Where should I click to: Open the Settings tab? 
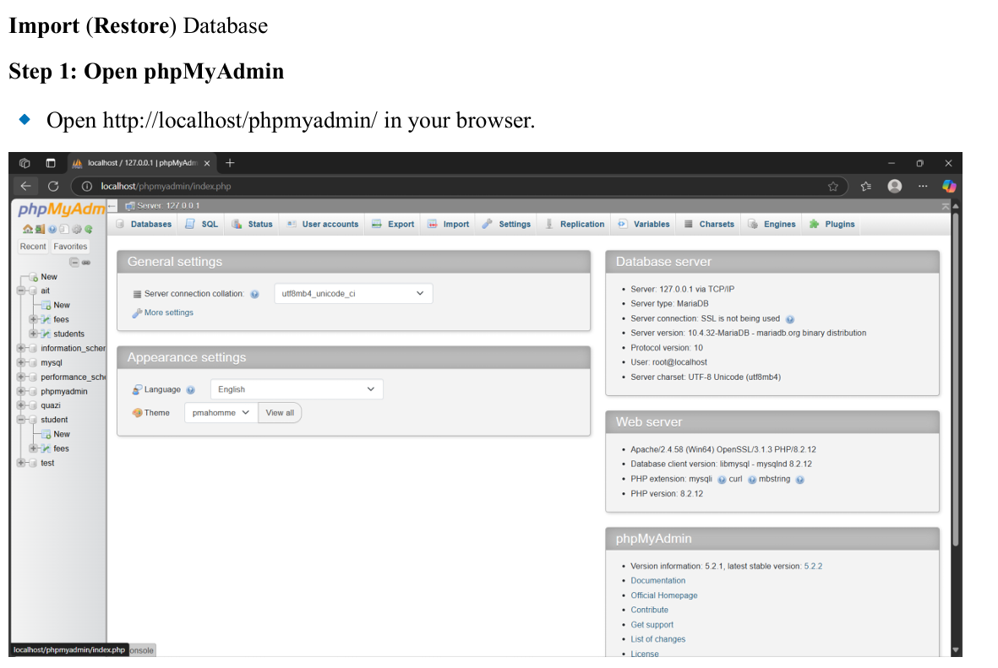507,224
